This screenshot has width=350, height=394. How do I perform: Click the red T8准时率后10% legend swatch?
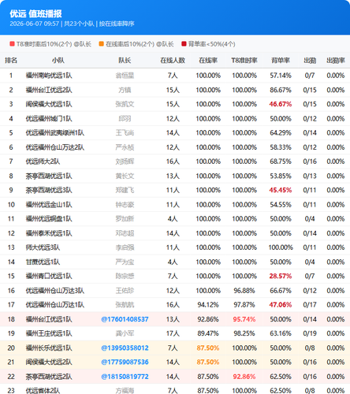12,44
